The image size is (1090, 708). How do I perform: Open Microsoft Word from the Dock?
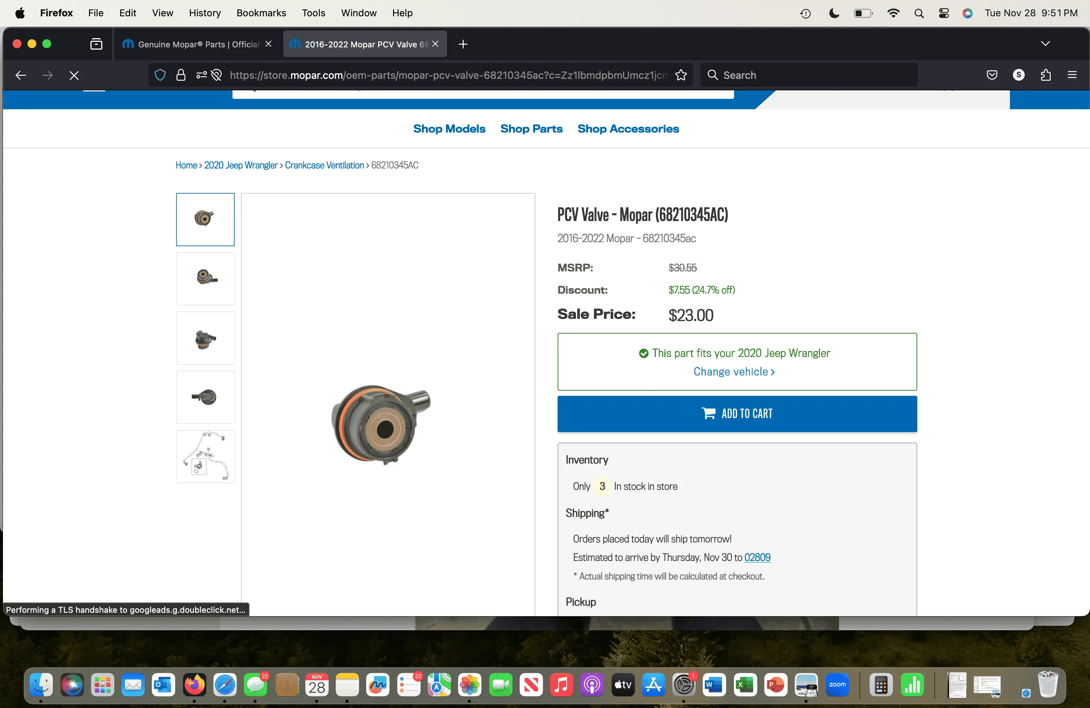[714, 685]
